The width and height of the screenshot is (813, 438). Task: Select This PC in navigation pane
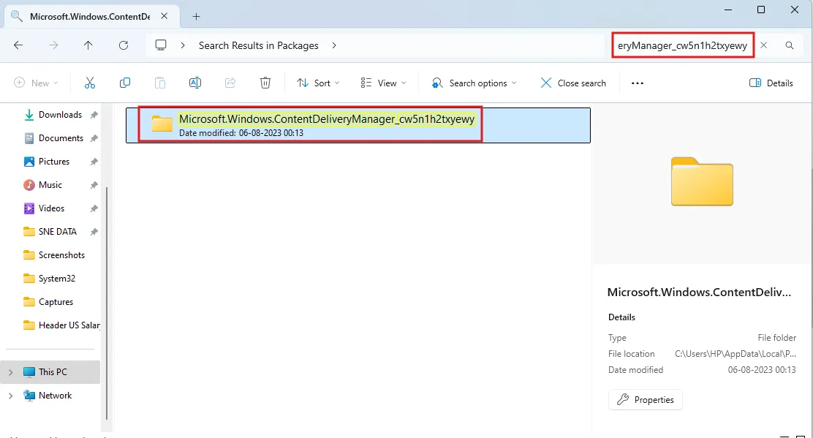pyautogui.click(x=50, y=371)
